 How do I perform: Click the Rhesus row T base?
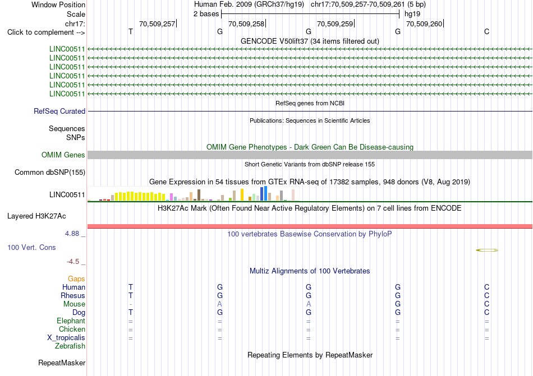(131, 295)
